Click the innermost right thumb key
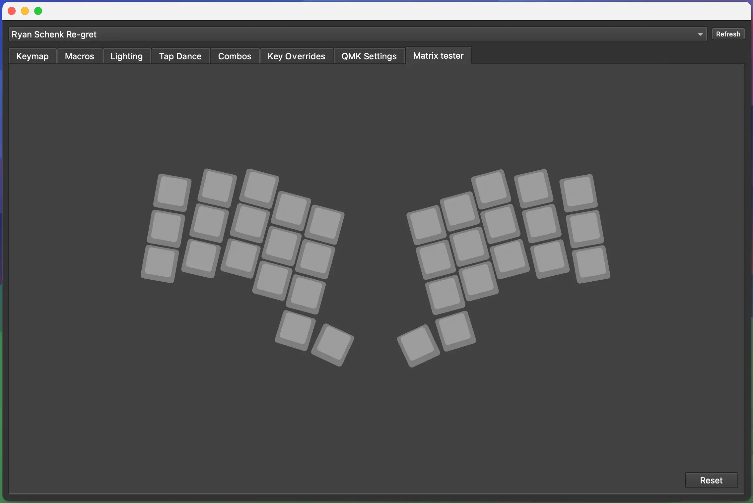Image resolution: width=753 pixels, height=503 pixels. point(418,346)
